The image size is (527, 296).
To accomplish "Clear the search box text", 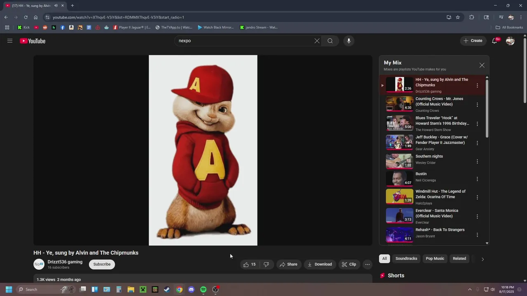I will 317,41.
